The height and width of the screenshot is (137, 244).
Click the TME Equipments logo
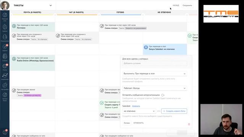221,14
